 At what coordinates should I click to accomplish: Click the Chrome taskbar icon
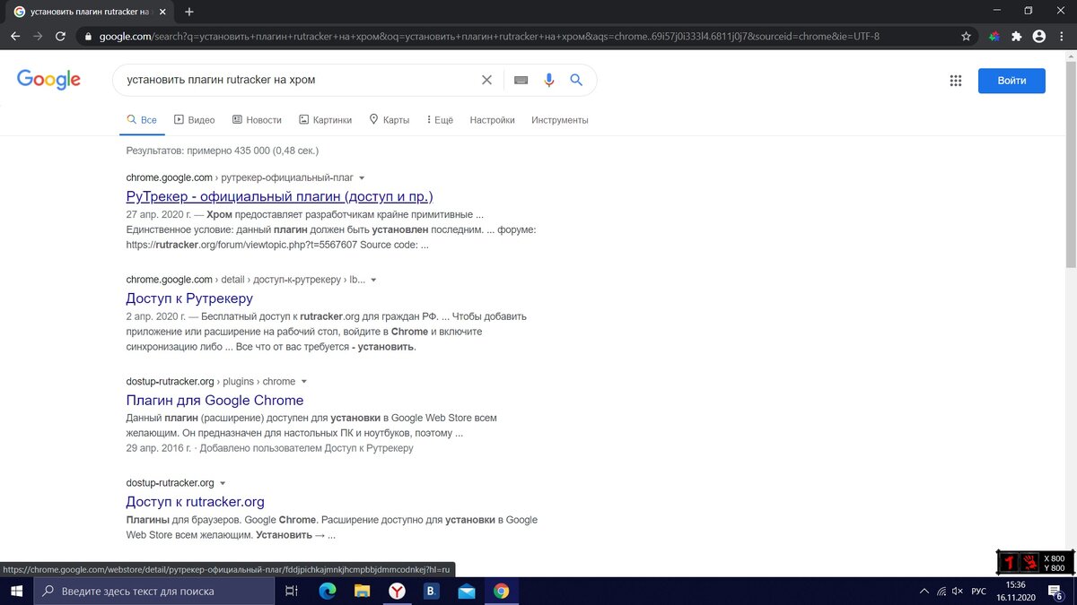(x=502, y=591)
